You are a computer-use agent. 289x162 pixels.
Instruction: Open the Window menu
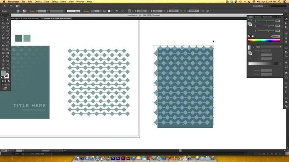coord(80,1)
